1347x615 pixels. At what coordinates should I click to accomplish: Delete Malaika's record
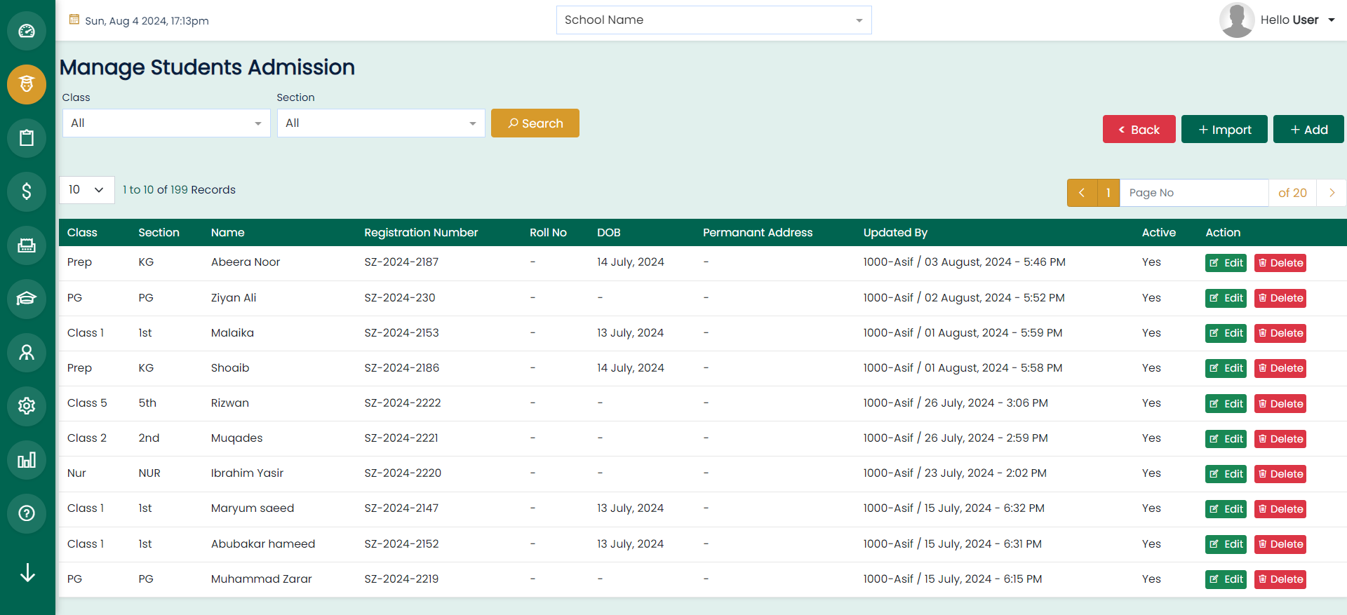click(x=1280, y=333)
